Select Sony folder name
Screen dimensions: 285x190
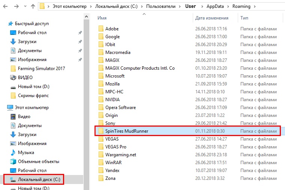[x=110, y=123]
